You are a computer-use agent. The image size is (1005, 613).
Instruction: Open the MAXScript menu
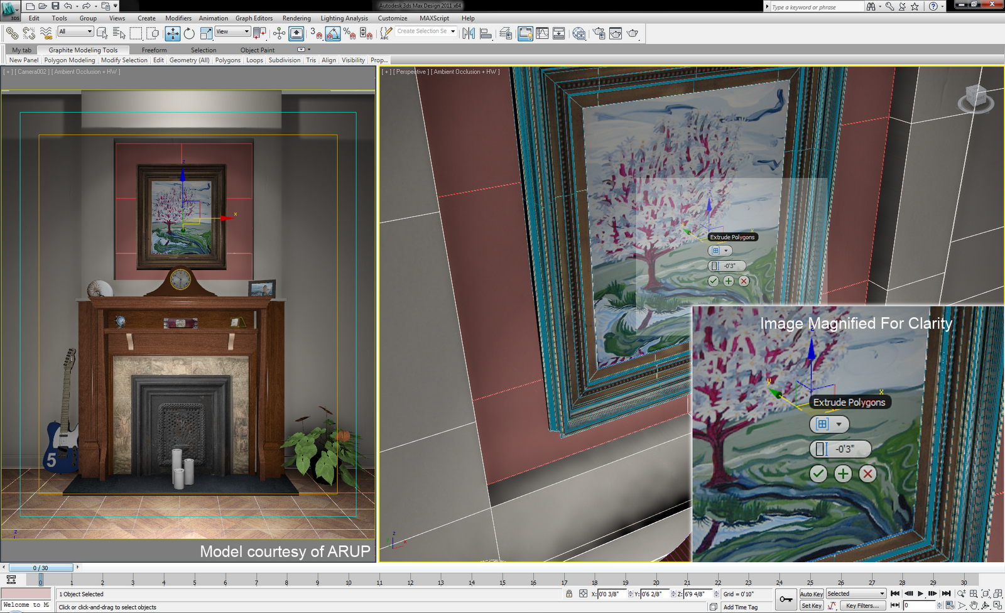pos(434,18)
